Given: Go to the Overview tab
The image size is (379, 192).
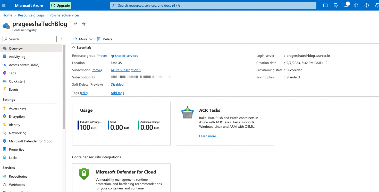Looking at the screenshot, I should tap(16, 48).
